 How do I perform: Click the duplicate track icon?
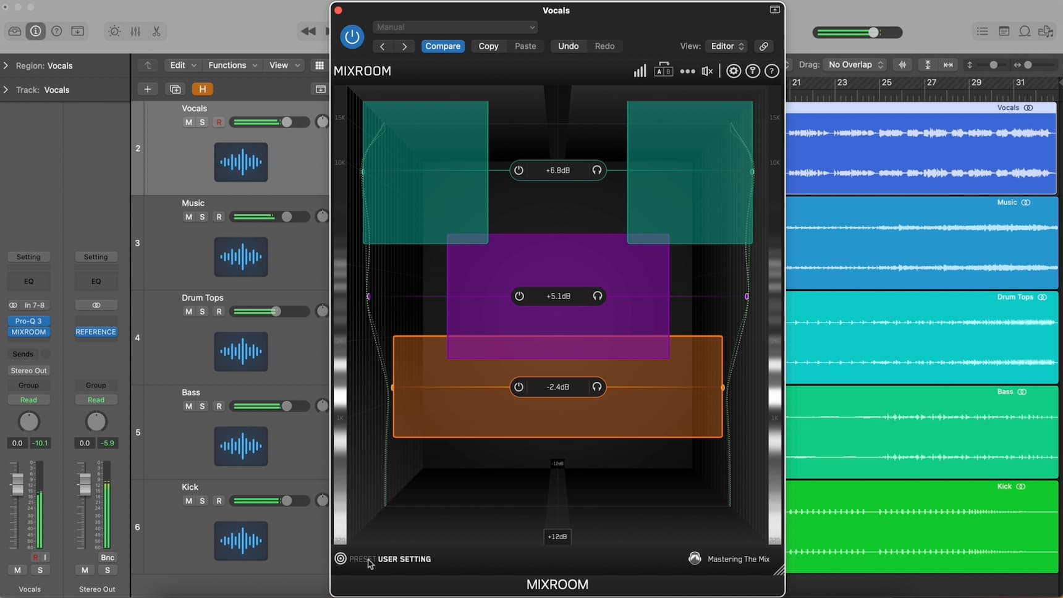click(x=176, y=90)
